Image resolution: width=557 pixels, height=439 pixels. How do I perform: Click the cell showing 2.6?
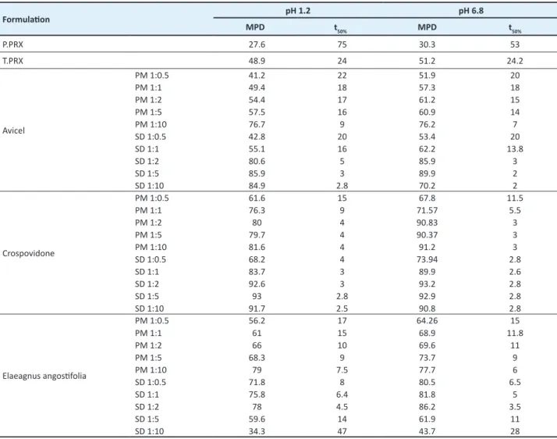tap(515, 272)
